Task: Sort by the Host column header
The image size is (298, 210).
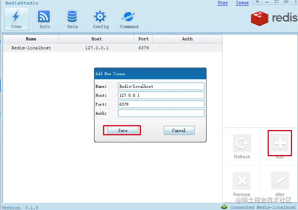Action: 97,39
